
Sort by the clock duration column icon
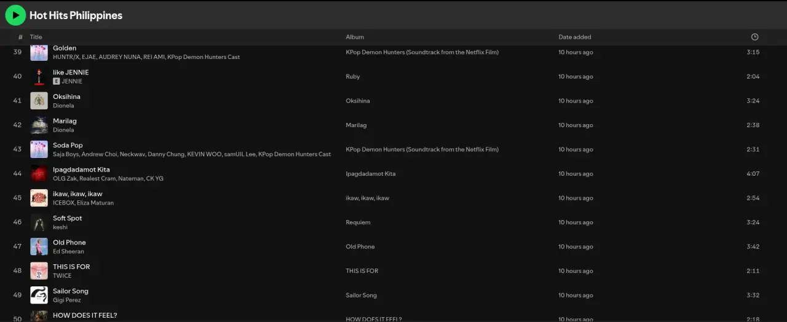(754, 37)
